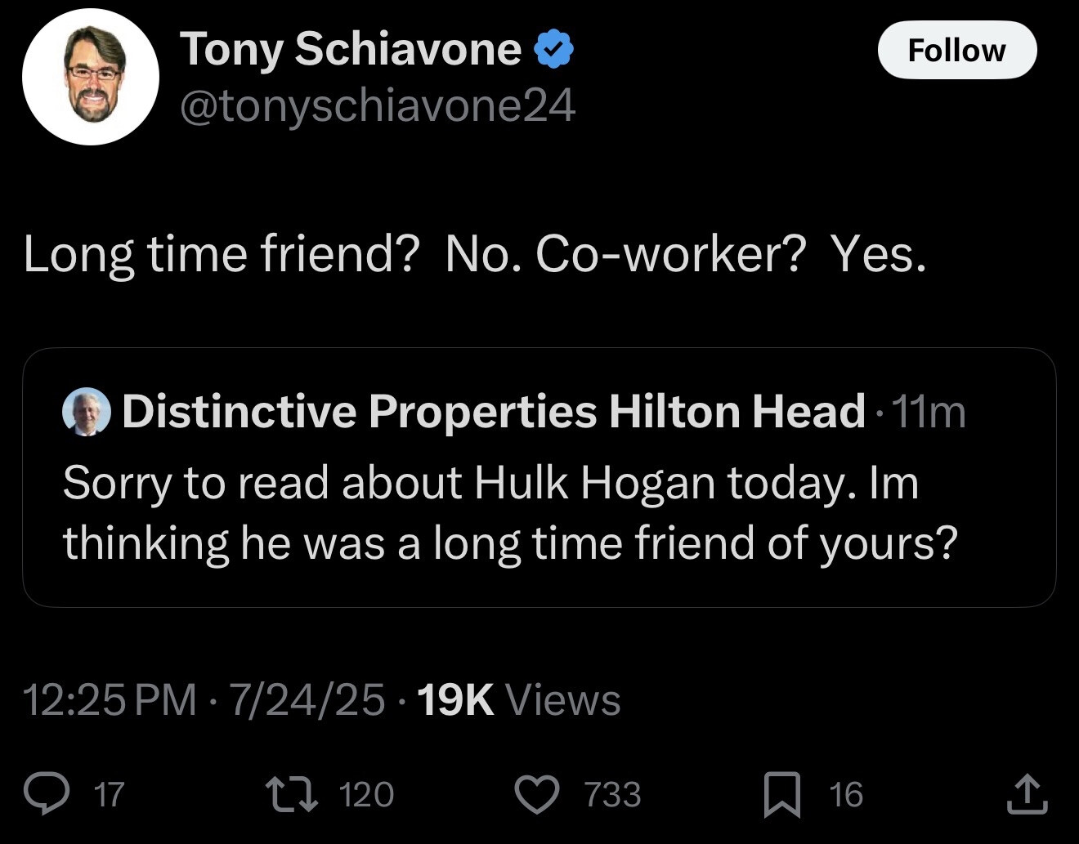
Task: Click the Follow button
Action: click(957, 50)
